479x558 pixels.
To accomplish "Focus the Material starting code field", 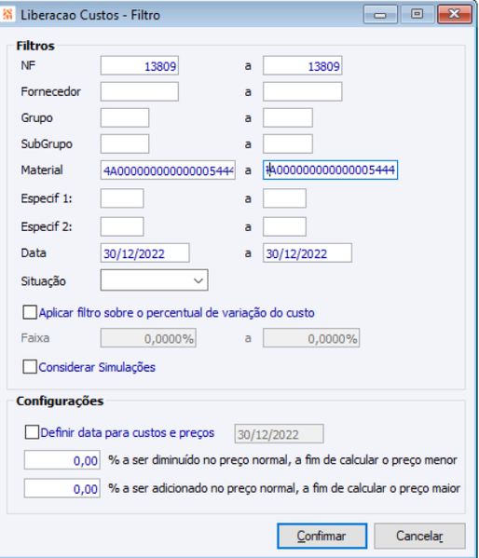I will [168, 170].
